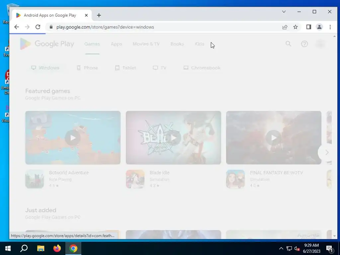This screenshot has width=340, height=255.
Task: Open Windows taskbar search
Action: coord(24,248)
